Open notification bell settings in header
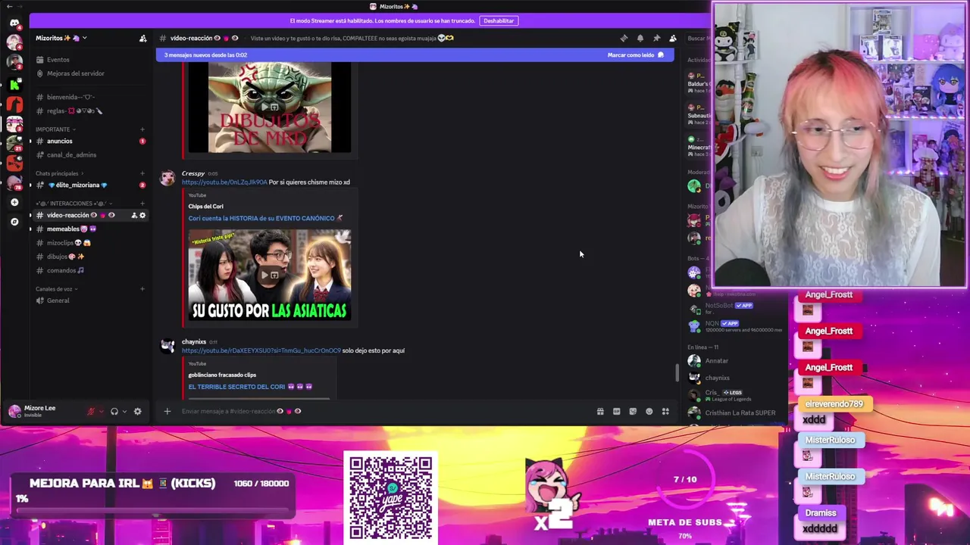This screenshot has width=970, height=545. (x=640, y=38)
